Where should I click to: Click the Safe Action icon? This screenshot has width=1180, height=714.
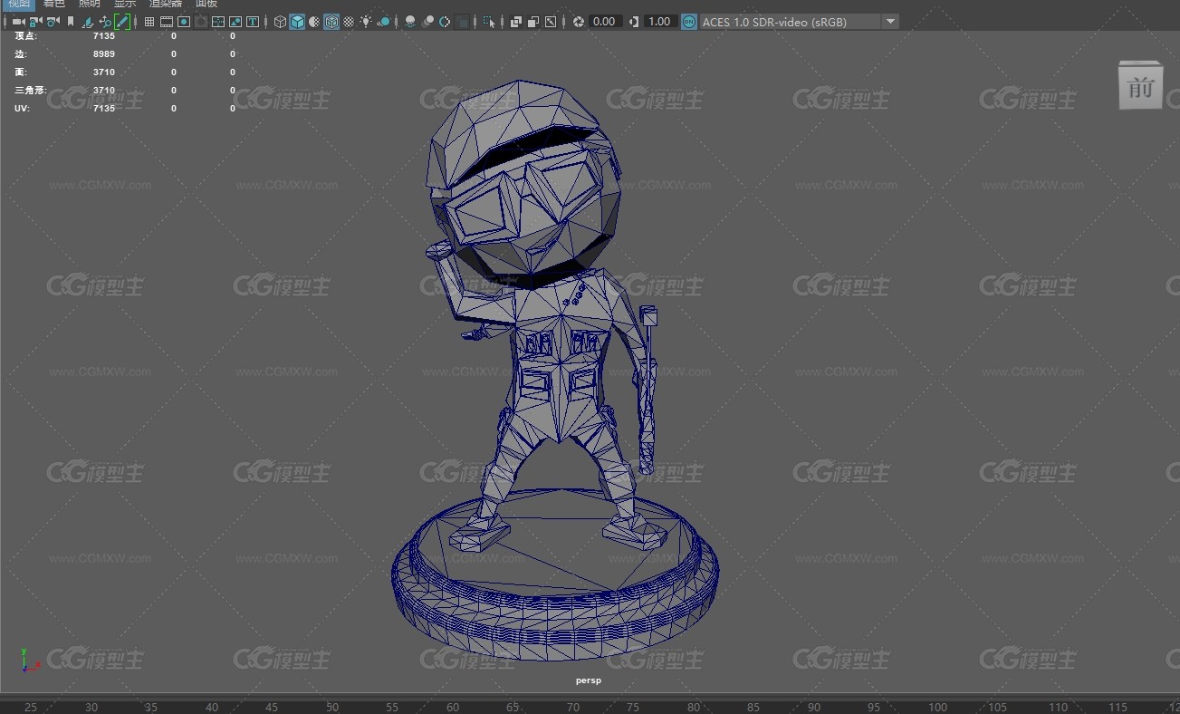point(235,22)
